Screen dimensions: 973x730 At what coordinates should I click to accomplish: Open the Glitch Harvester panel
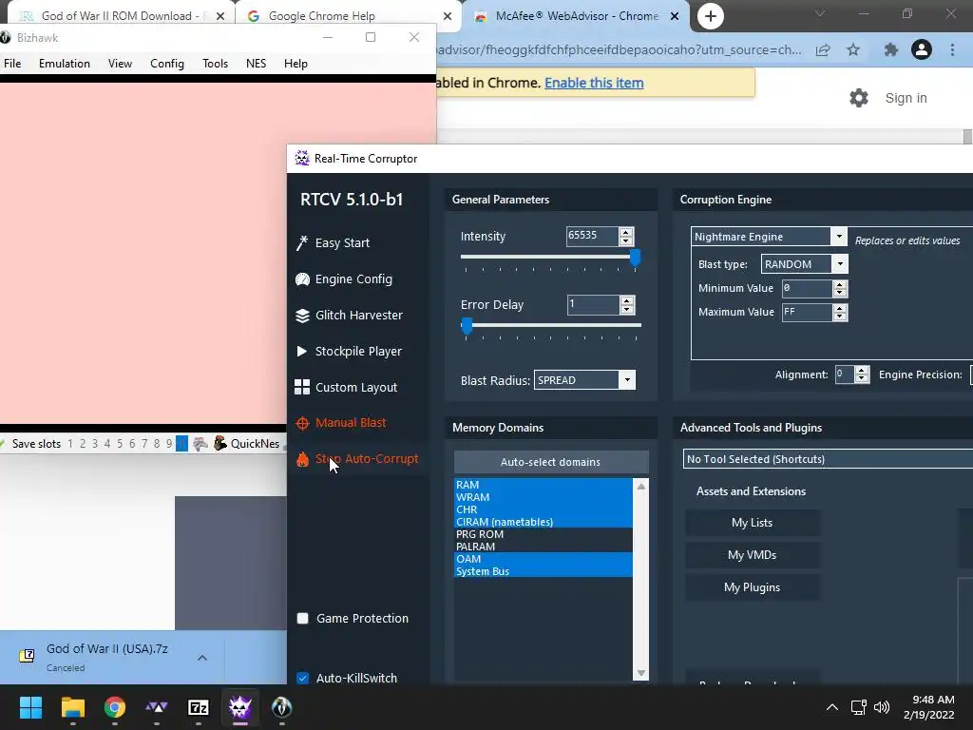(349, 316)
